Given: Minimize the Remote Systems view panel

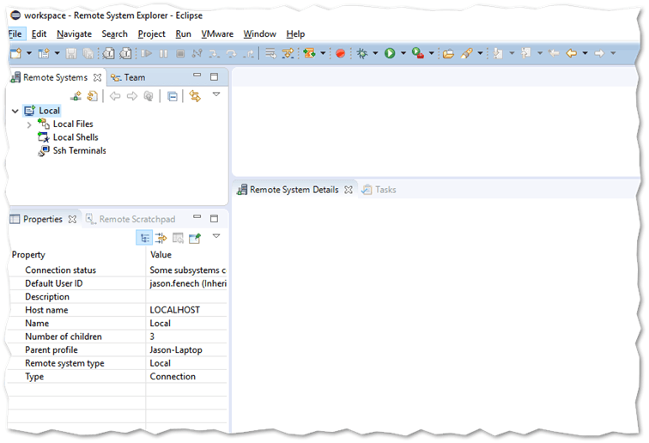Looking at the screenshot, I should pos(197,76).
